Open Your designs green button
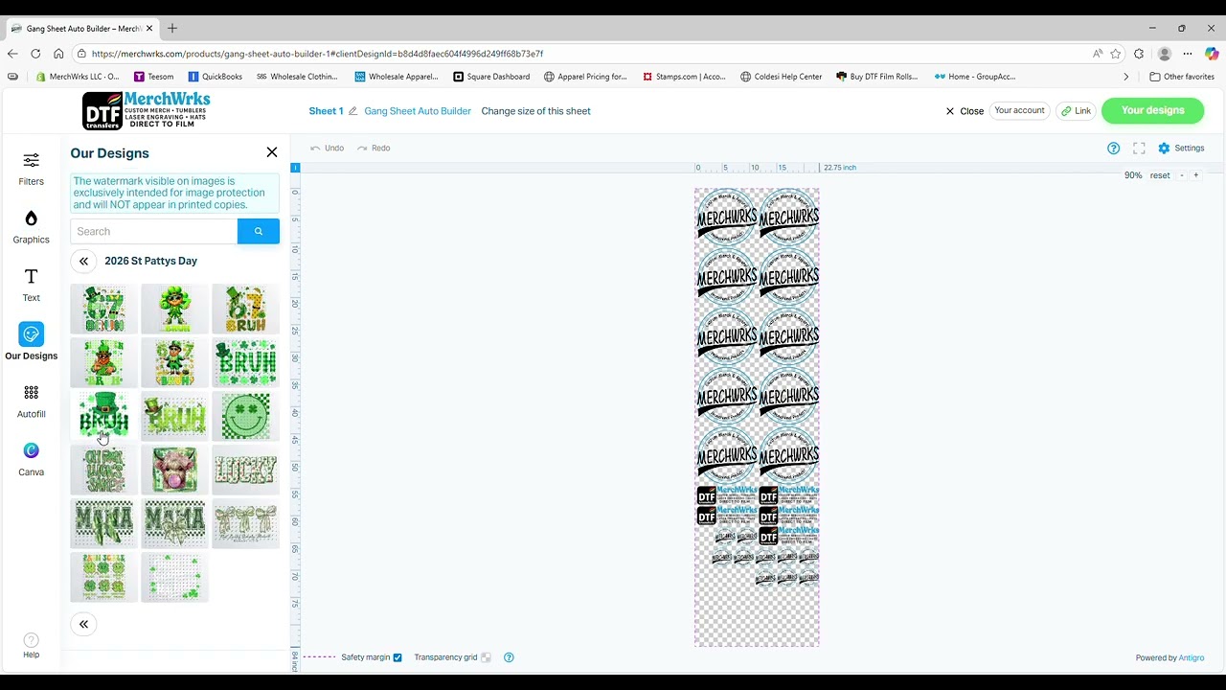 coord(1152,110)
